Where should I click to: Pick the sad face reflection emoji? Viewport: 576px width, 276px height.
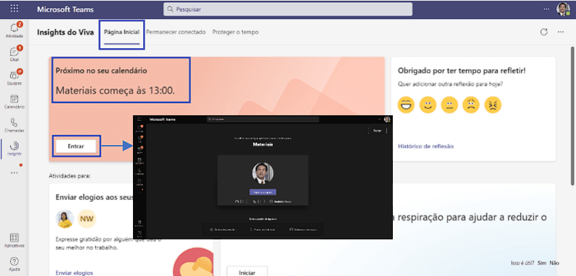coord(471,104)
